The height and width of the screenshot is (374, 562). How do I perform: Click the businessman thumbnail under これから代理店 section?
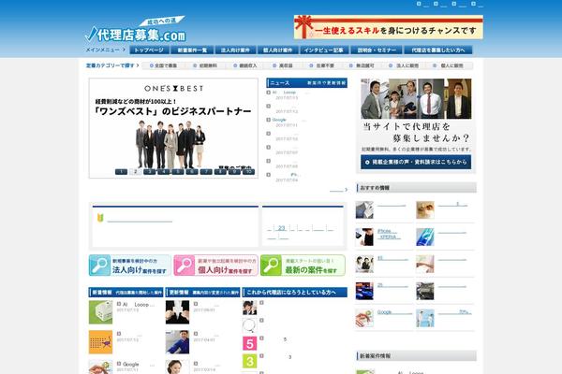click(250, 308)
